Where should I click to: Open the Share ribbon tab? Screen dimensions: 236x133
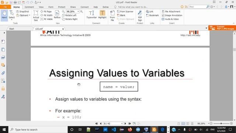(x=73, y=7)
